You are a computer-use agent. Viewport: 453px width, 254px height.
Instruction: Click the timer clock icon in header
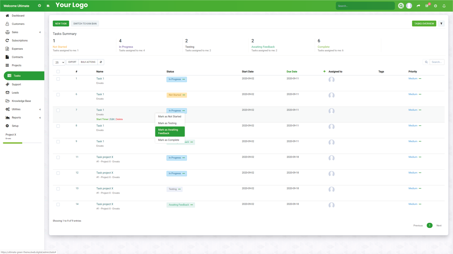(435, 6)
